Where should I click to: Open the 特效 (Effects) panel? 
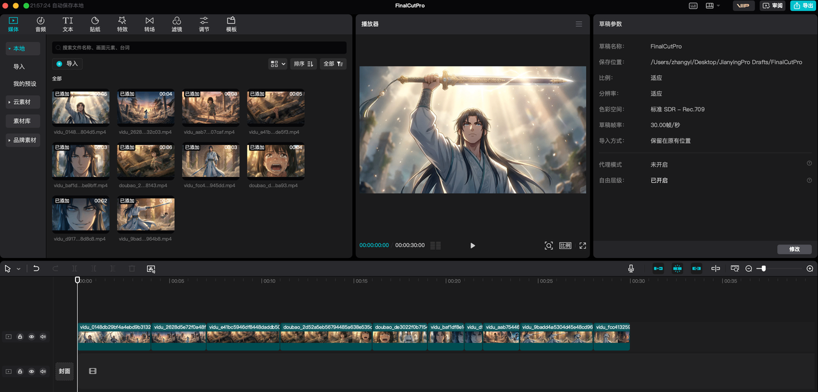point(122,24)
